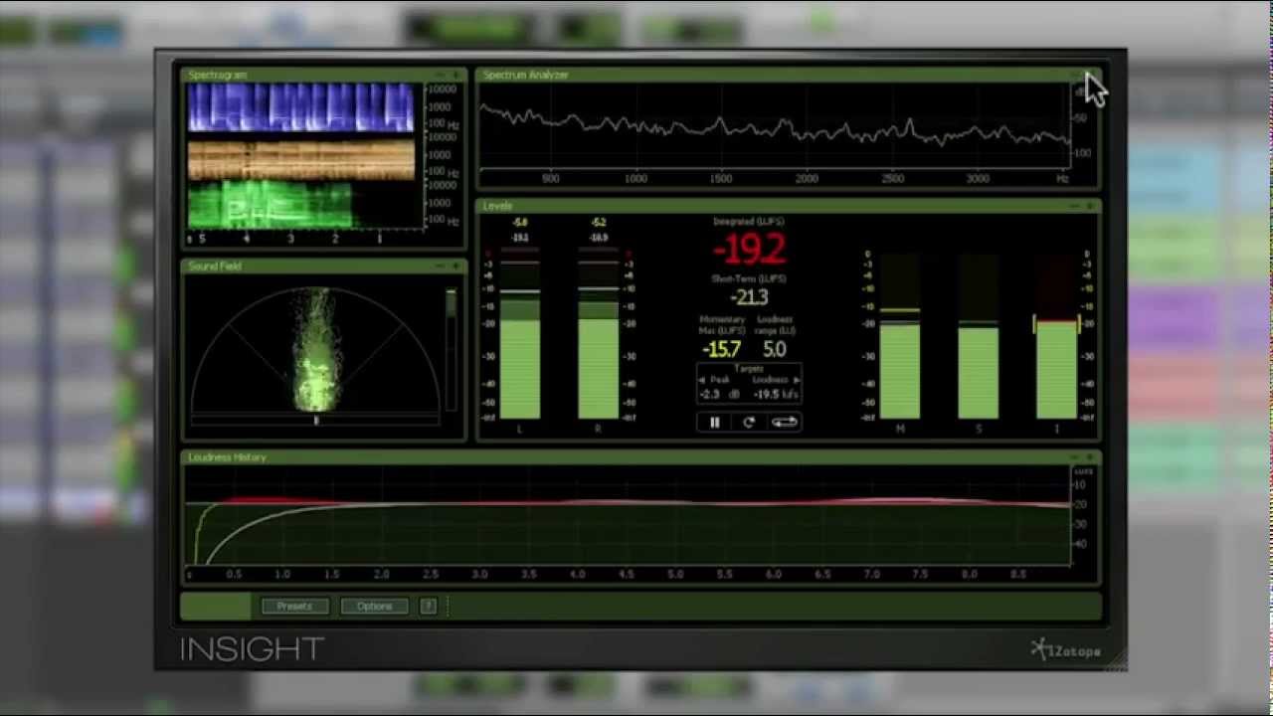Click the green spectrogram stream

point(271,204)
